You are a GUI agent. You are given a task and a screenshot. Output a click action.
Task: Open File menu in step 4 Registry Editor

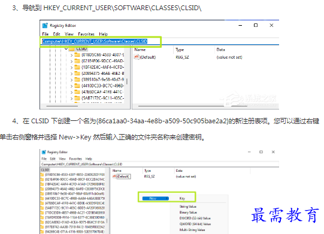[x=44, y=159]
